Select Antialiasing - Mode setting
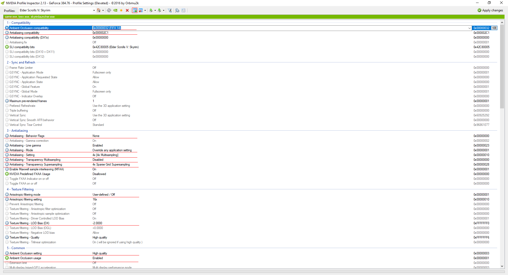This screenshot has height=275, width=508. click(x=251, y=150)
